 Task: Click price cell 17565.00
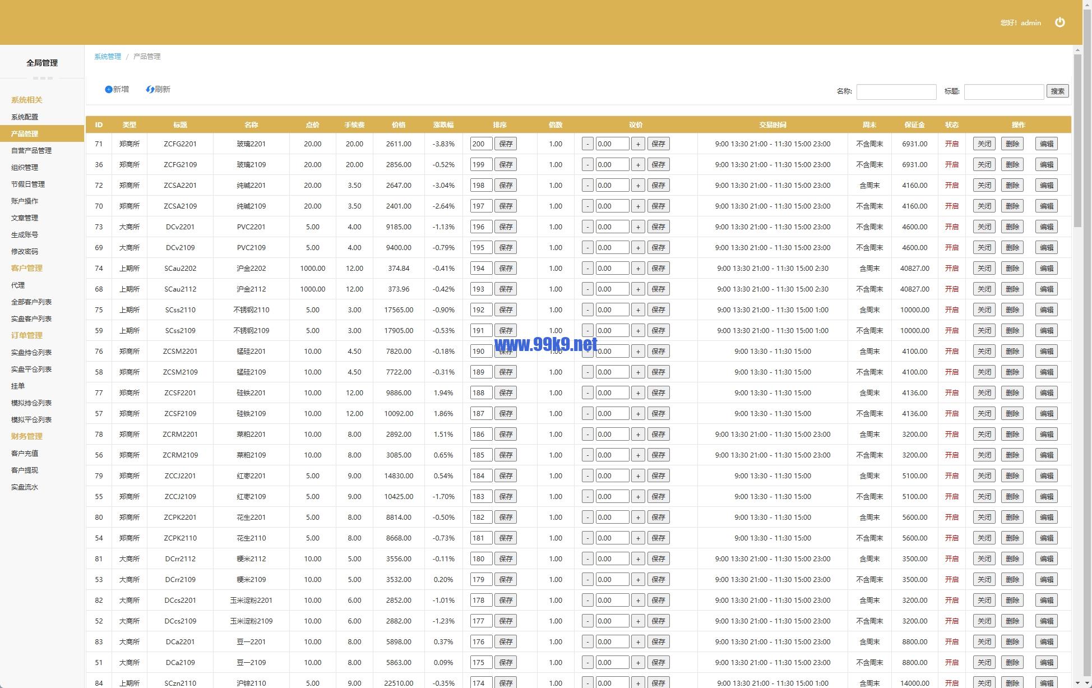(x=399, y=310)
